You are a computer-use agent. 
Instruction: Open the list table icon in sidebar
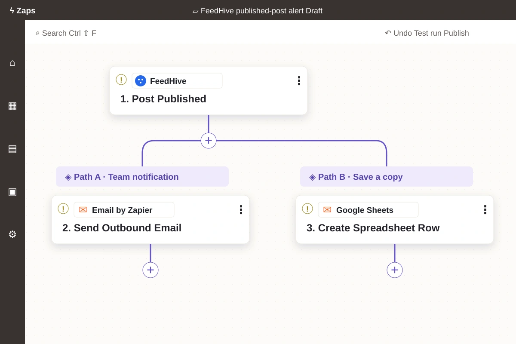12,149
